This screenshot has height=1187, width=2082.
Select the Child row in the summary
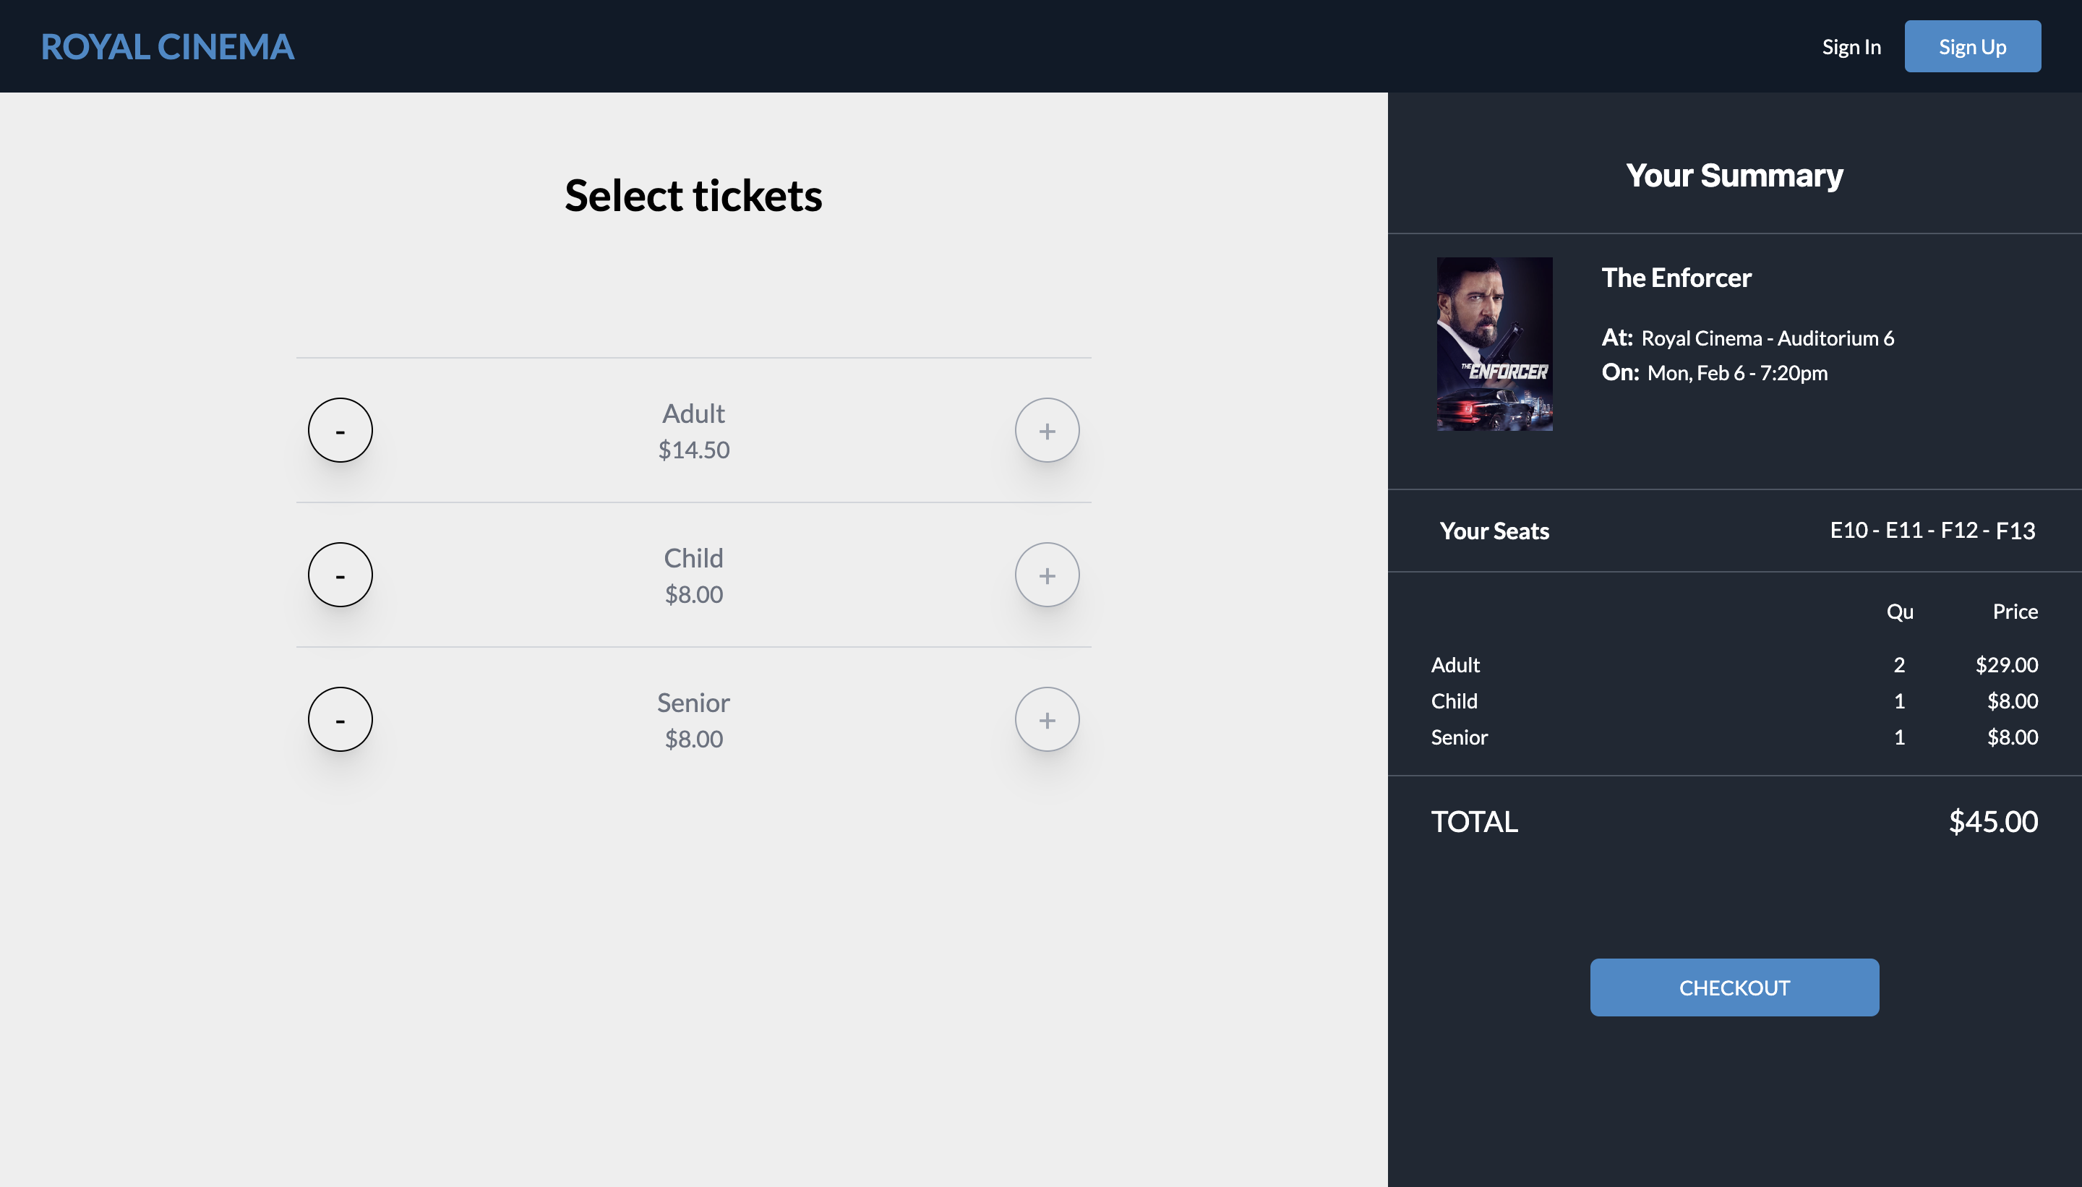tap(1452, 700)
